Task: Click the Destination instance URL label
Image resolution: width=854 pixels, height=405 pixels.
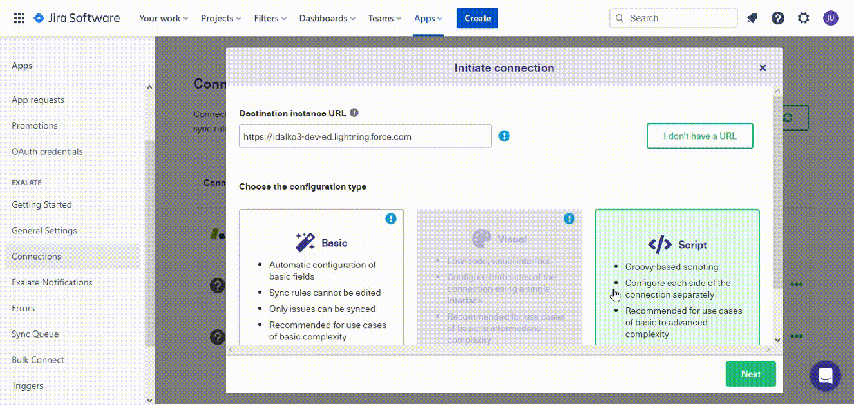Action: (x=292, y=113)
